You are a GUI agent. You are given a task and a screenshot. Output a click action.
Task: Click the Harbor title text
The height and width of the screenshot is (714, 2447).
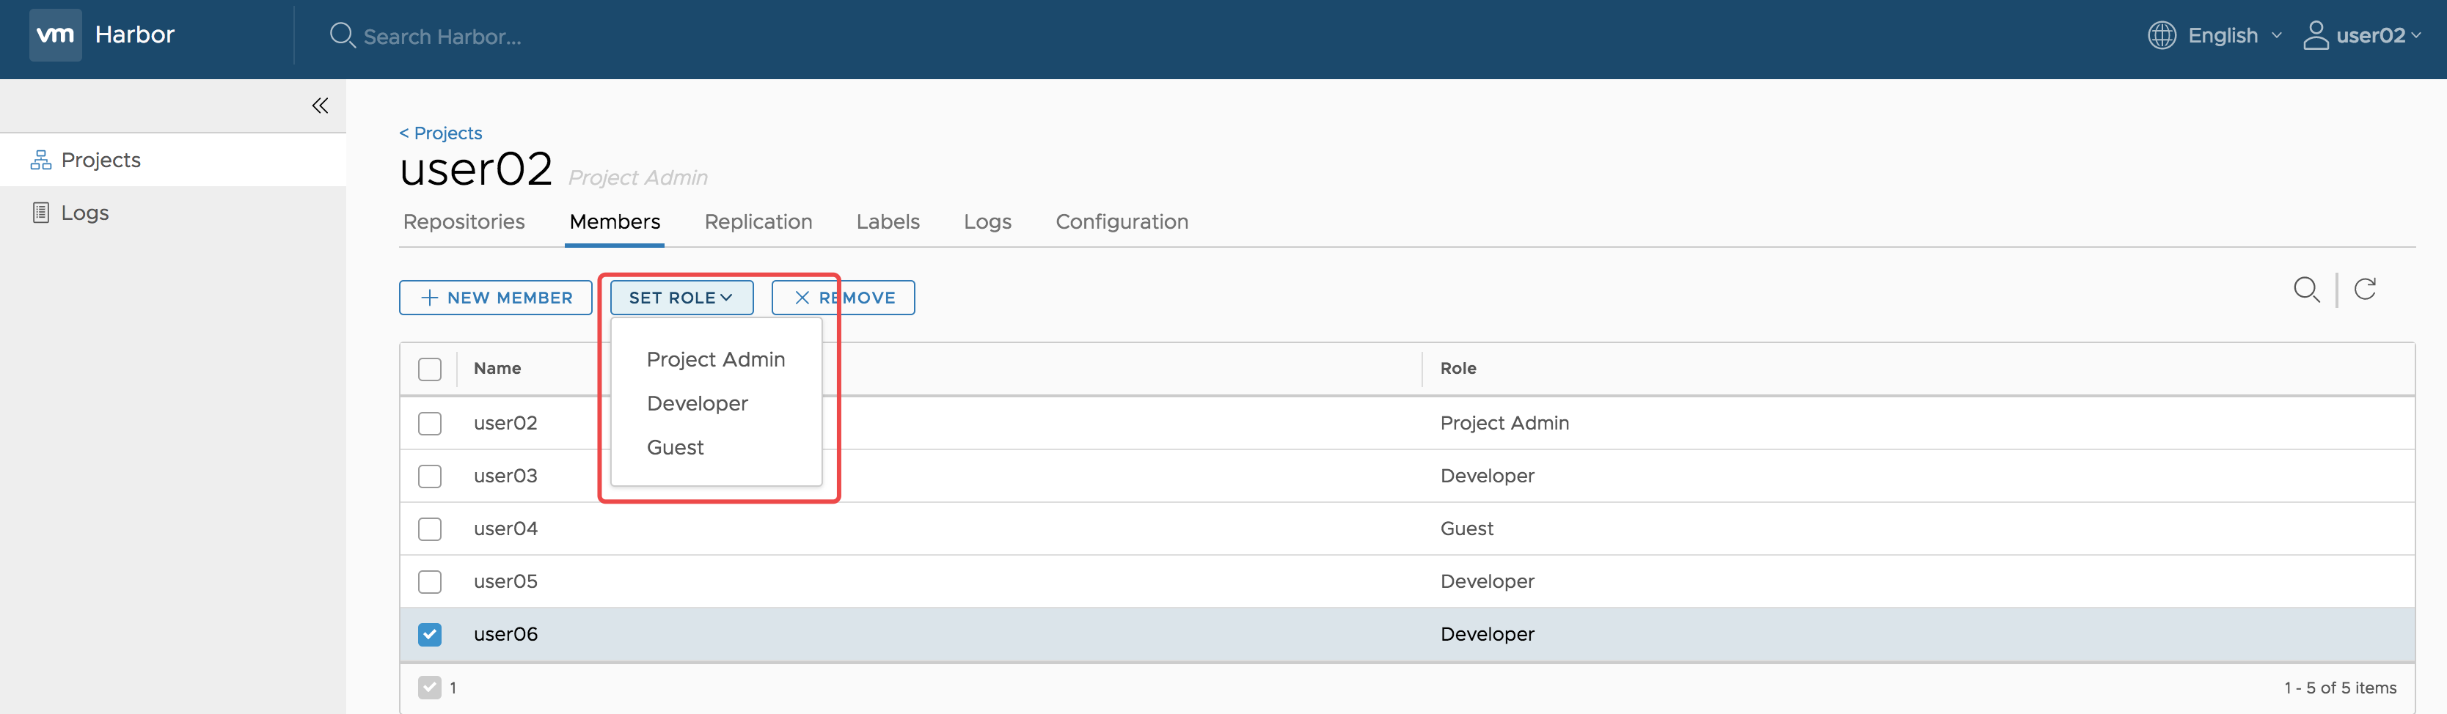(135, 34)
